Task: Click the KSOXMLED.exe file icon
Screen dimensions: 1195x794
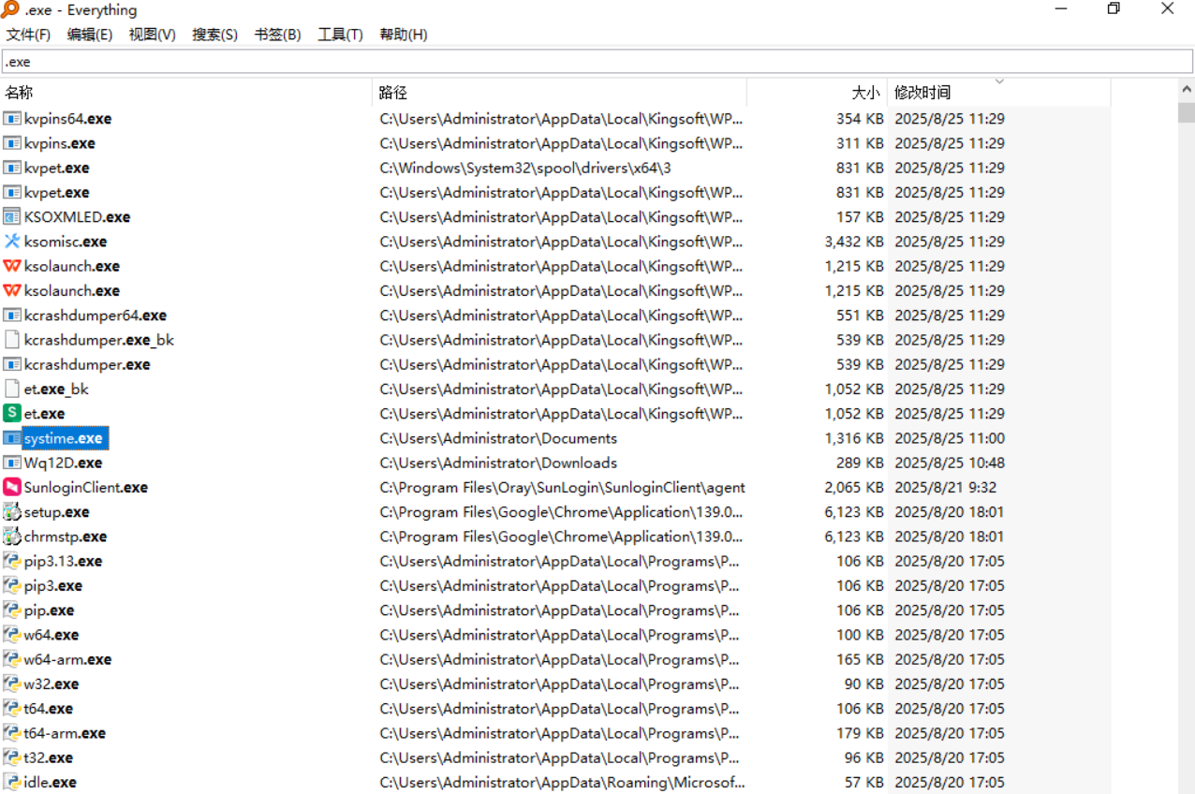Action: point(12,217)
